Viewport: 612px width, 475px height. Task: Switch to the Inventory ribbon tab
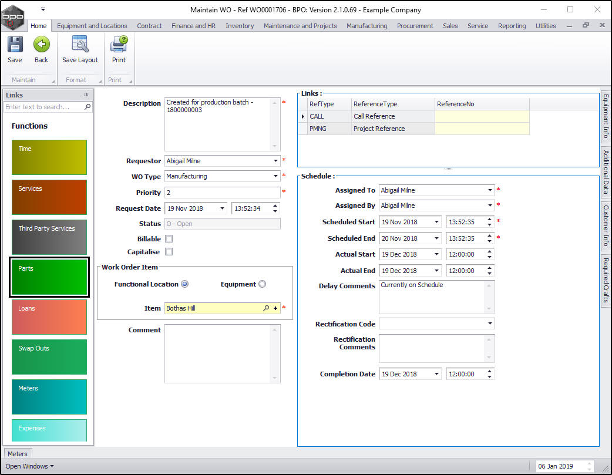point(240,26)
